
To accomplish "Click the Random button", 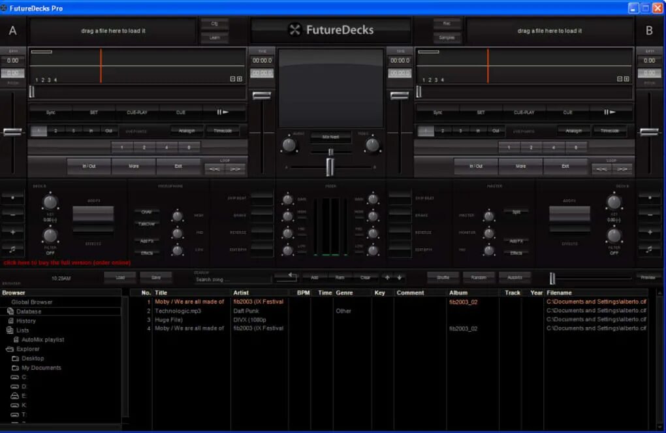I will point(479,278).
